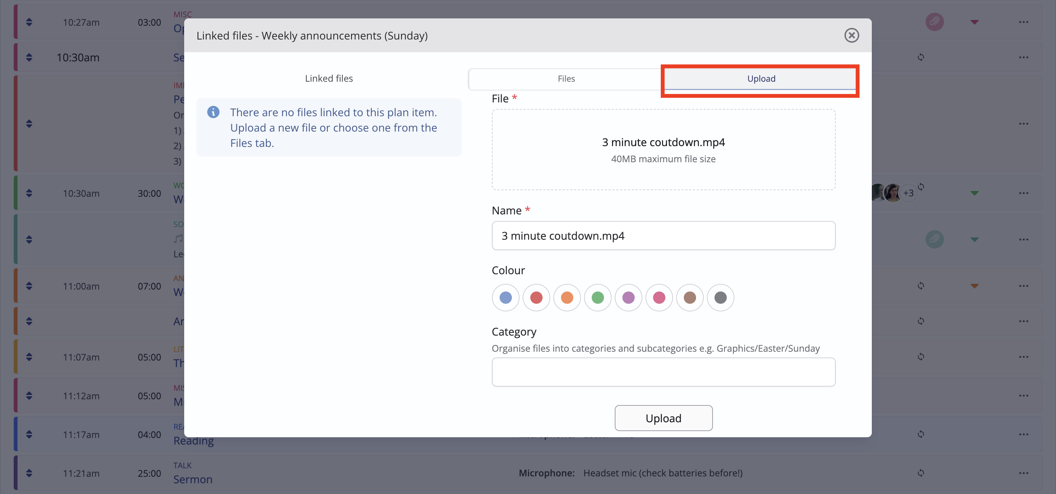
Task: Open the Reading plan item
Action: coord(193,441)
